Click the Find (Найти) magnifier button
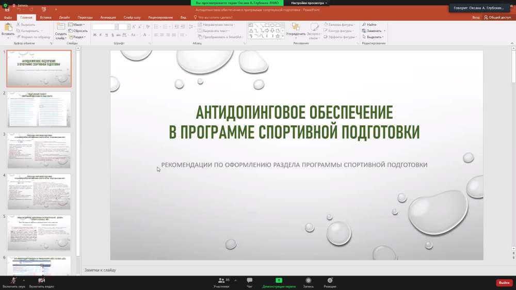Viewport: 516px width, 290px height. tap(369, 25)
